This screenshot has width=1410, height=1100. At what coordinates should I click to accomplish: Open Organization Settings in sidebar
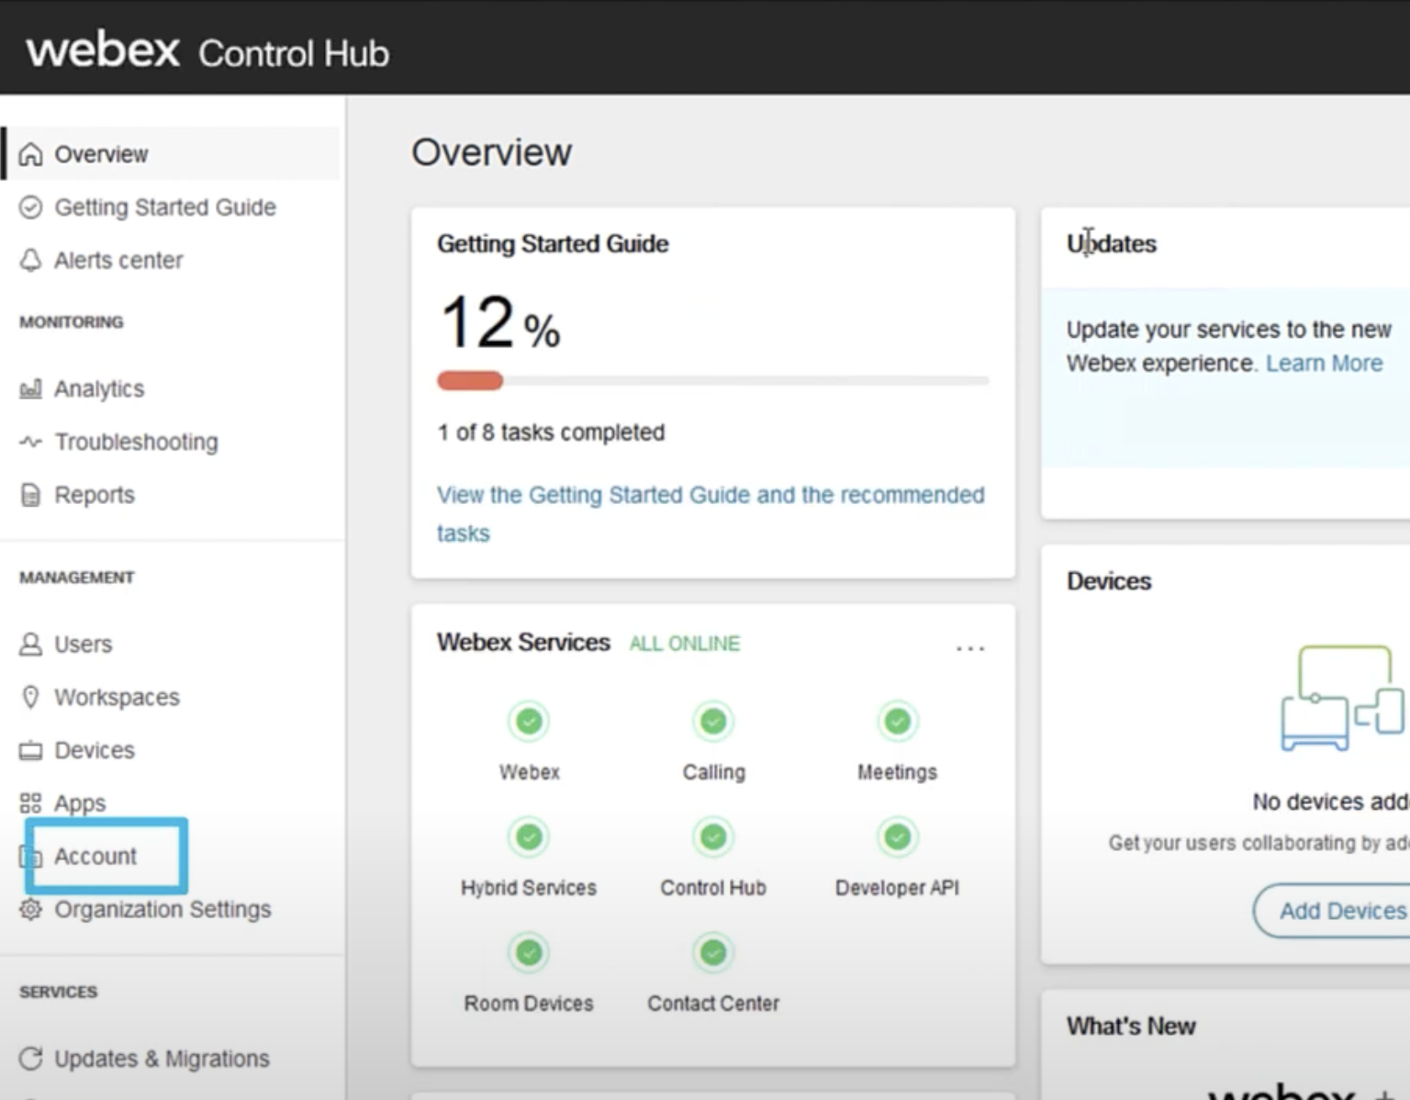pos(162,910)
